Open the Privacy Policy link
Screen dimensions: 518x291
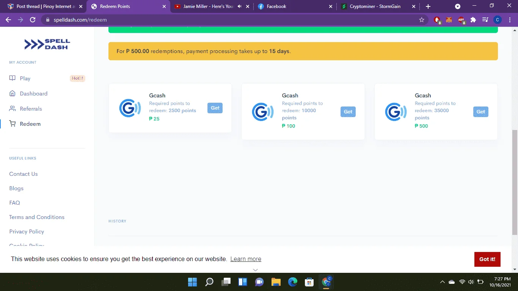click(27, 232)
